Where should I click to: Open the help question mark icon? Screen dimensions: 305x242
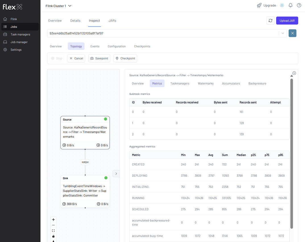(x=299, y=5)
